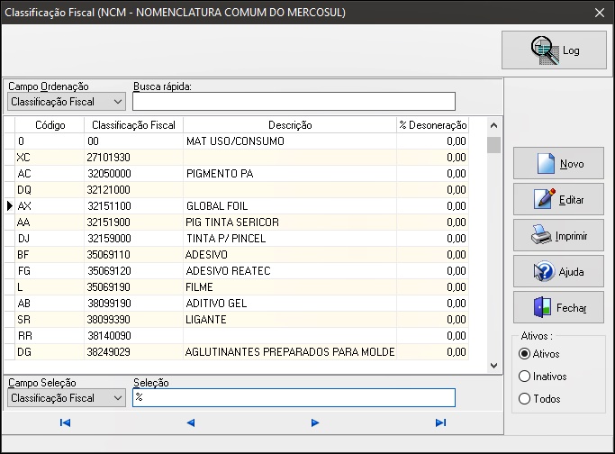
Task: Open help with the Ajuda button
Action: pyautogui.click(x=558, y=271)
